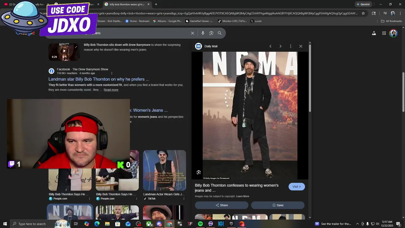The image size is (405, 228).
Task: Open Chrome media controls icon
Action: [x=385, y=13]
